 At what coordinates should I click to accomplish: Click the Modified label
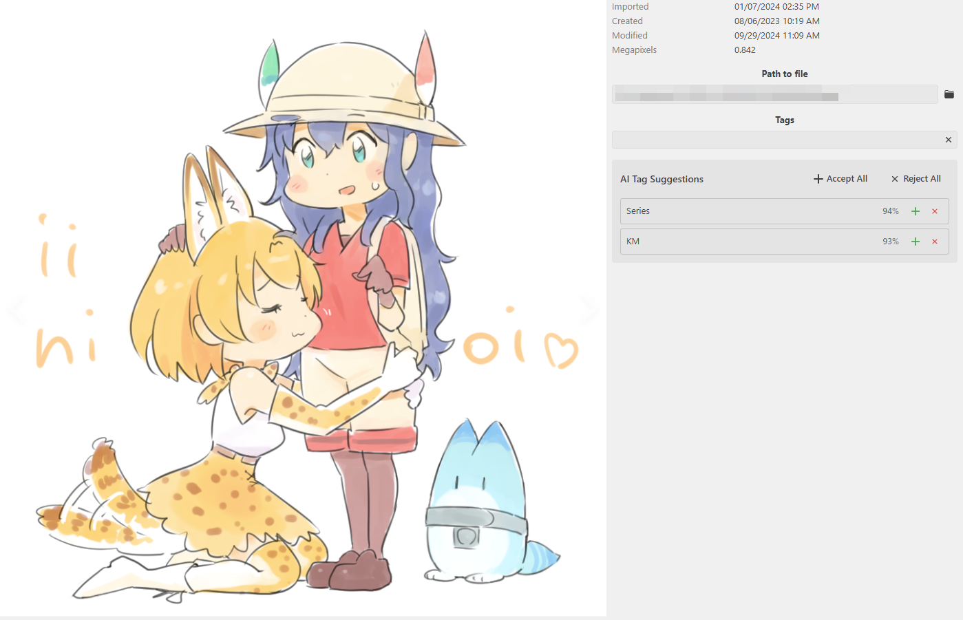tap(630, 36)
